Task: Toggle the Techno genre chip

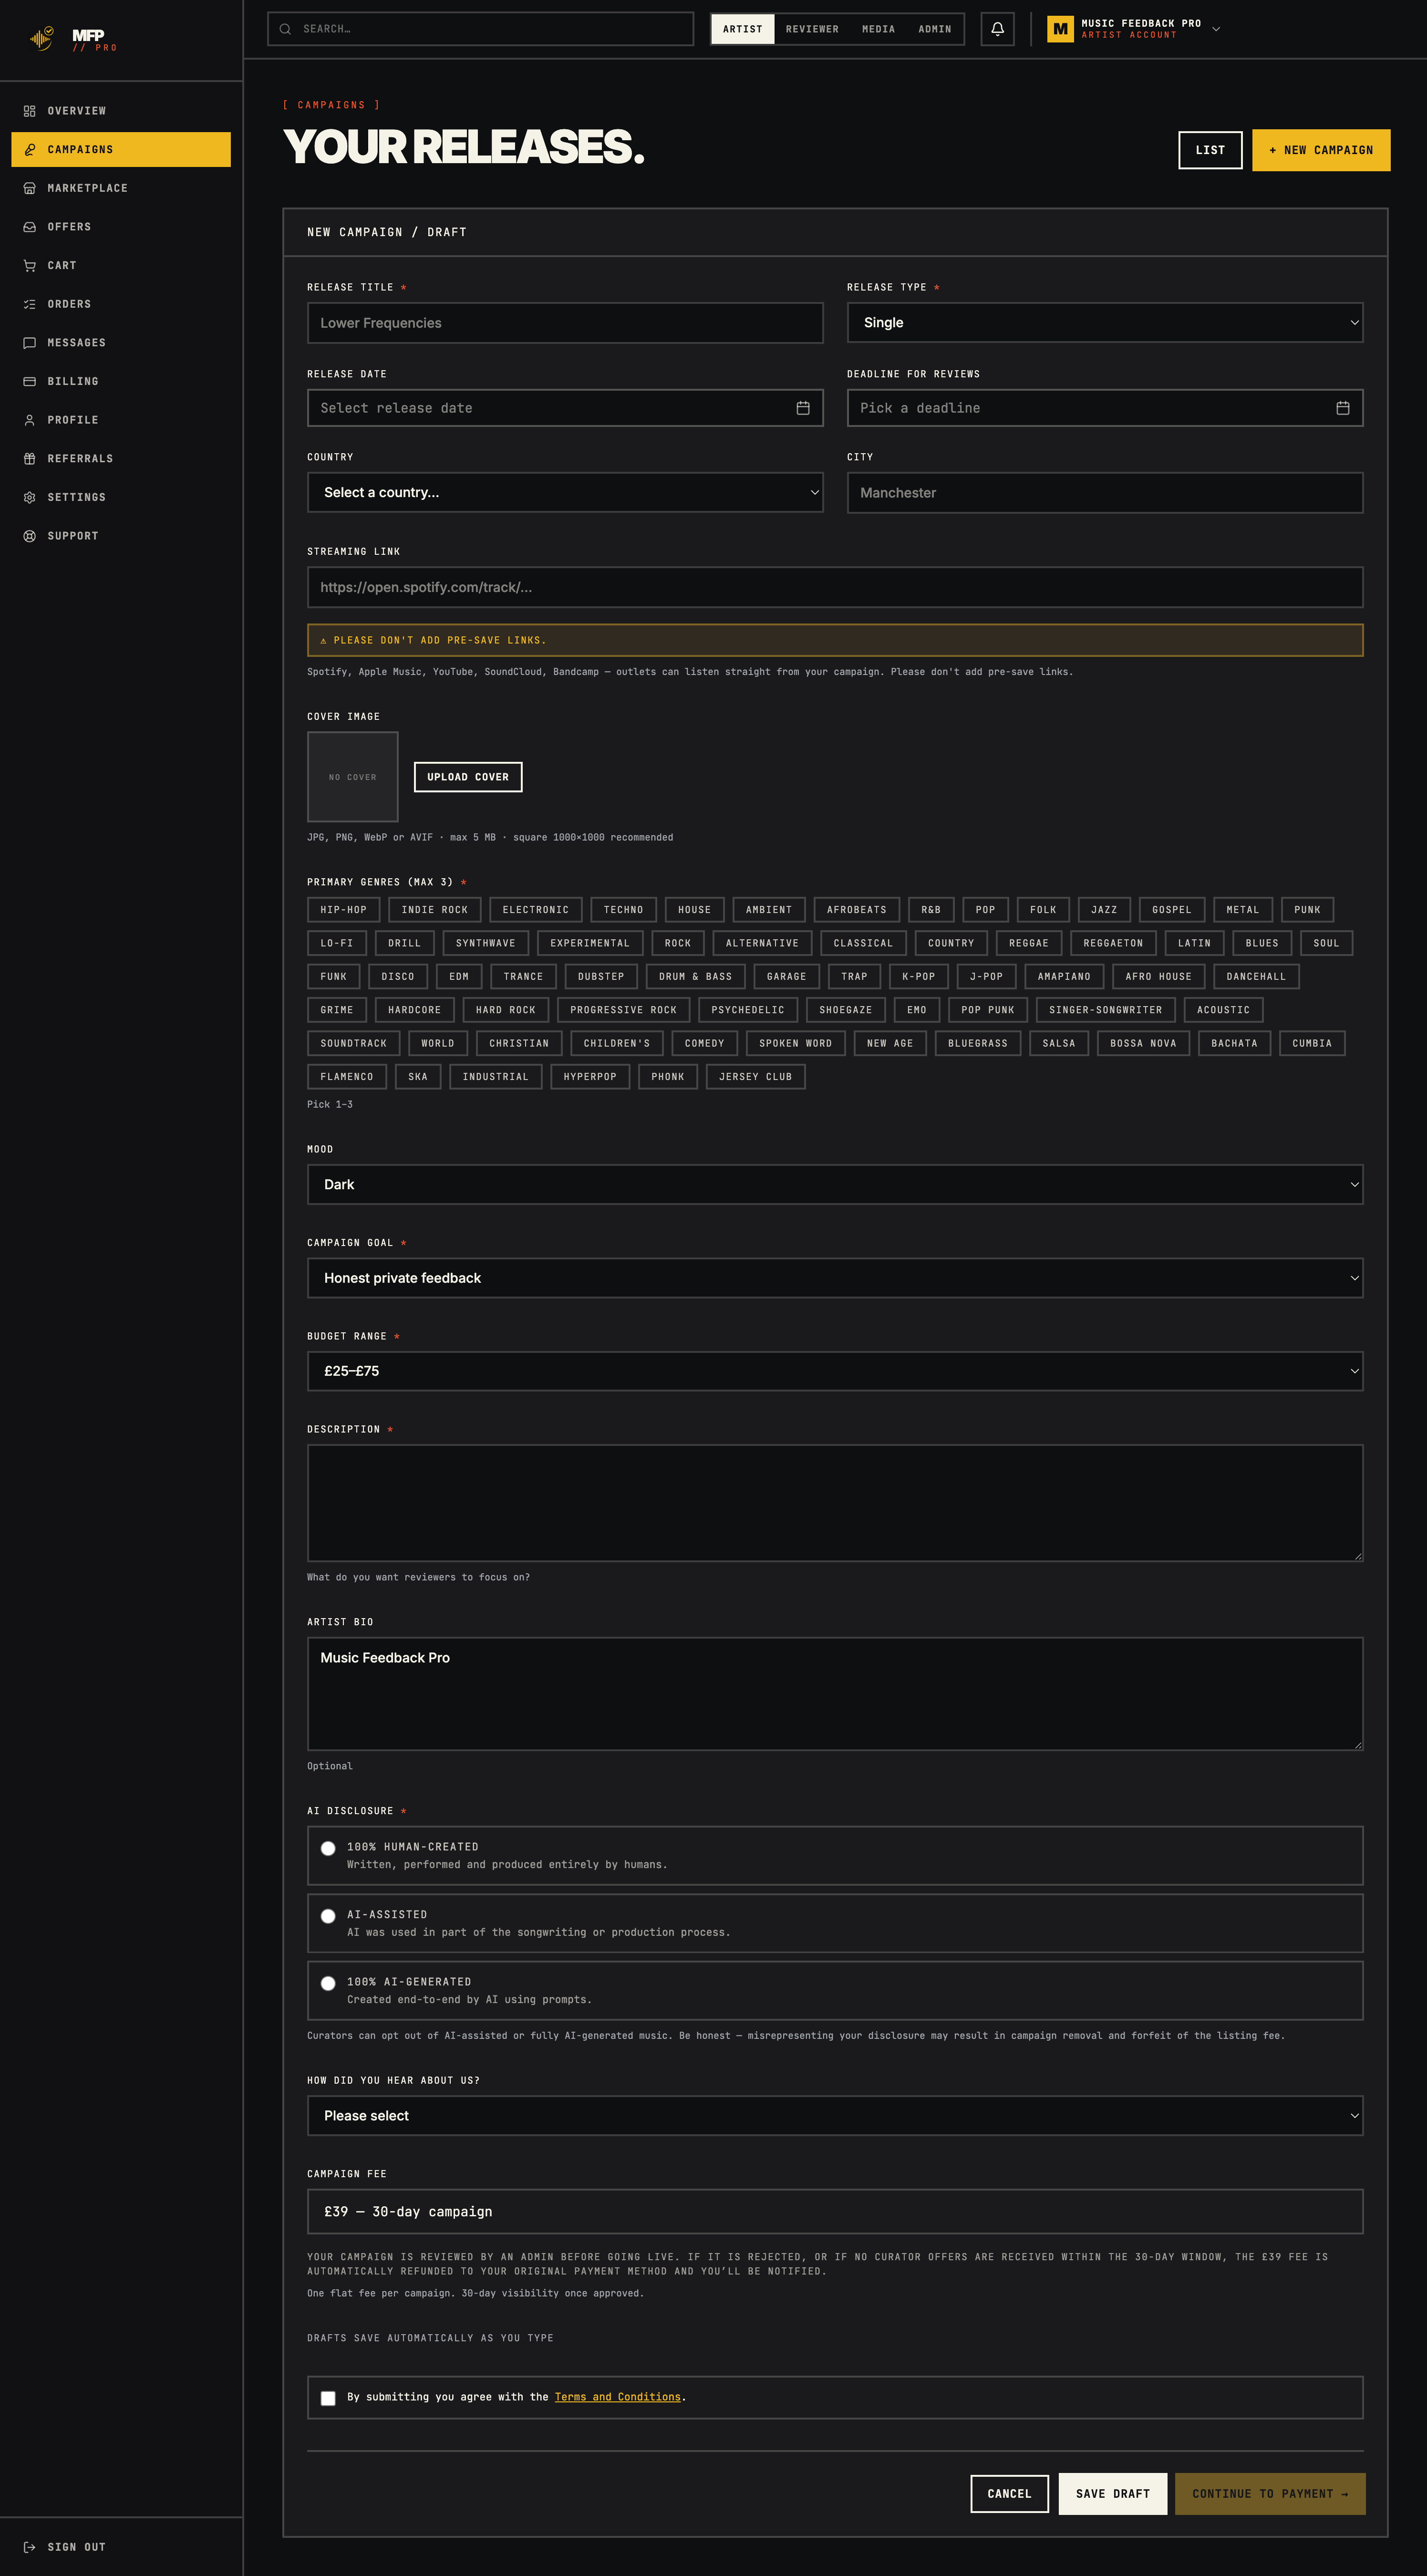Action: coord(624,910)
